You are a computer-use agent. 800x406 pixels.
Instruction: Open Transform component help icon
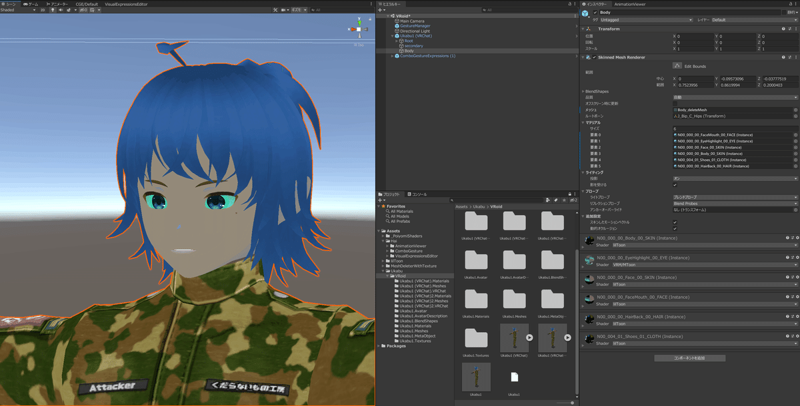click(783, 29)
